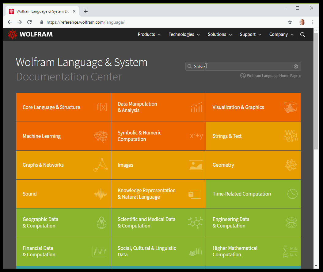Expand the Company dropdown menu
The image size is (323, 272).
coord(281,34)
